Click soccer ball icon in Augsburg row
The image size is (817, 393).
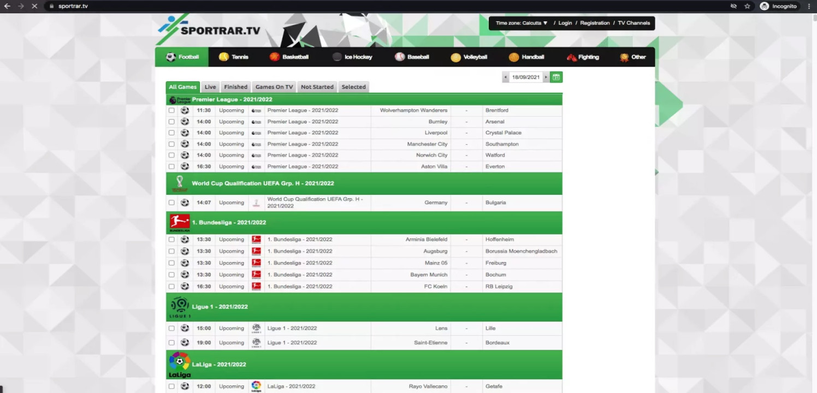coord(185,251)
